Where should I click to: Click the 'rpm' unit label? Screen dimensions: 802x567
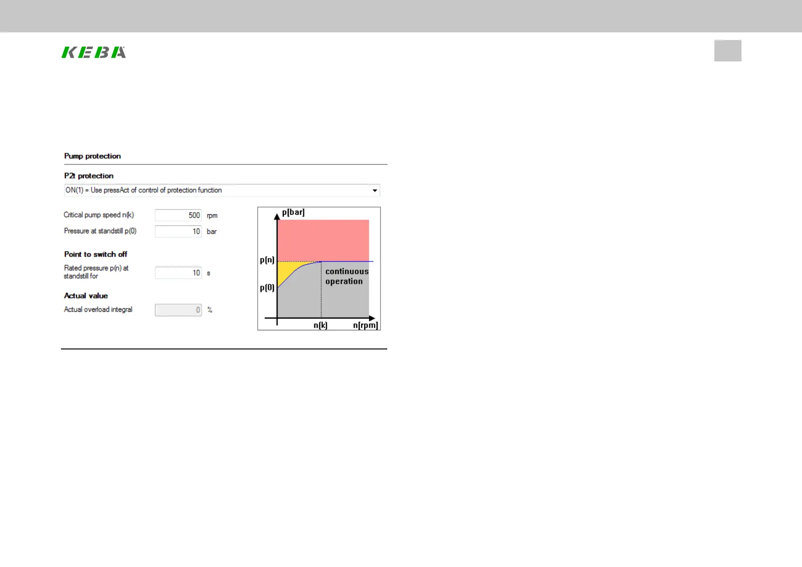click(x=212, y=216)
